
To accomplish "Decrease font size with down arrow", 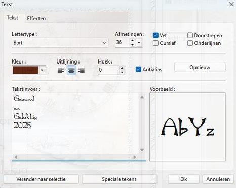I will point(133,45).
